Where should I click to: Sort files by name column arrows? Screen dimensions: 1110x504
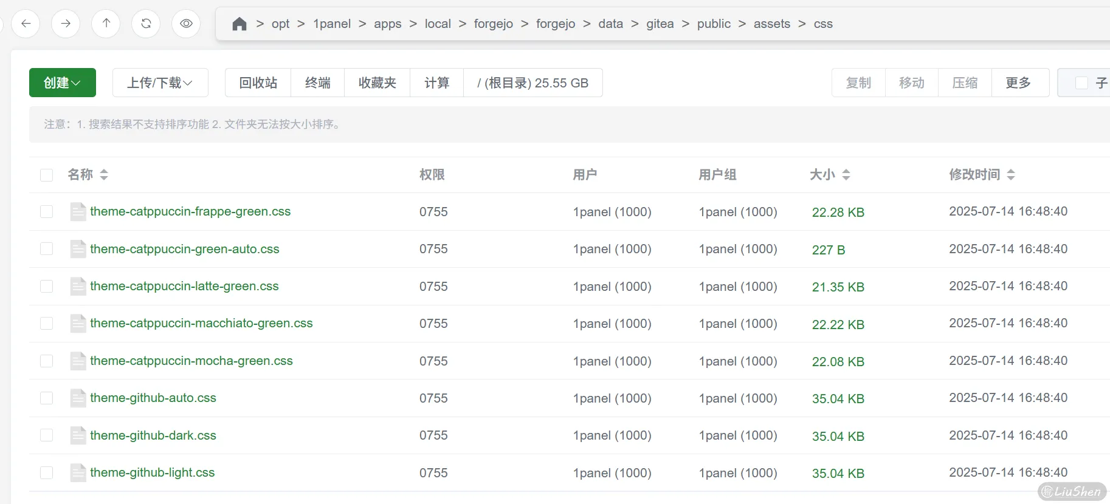point(104,175)
